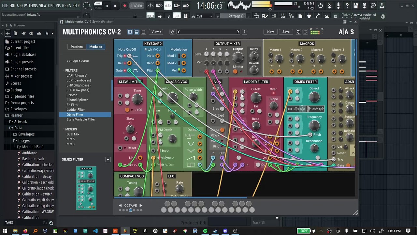Click the target locate icon beside View
Image resolution: width=417 pixels, height=235 pixels.
click(x=172, y=32)
